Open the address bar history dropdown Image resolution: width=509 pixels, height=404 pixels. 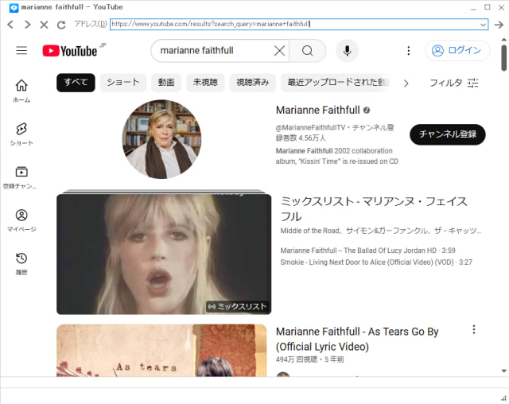tap(483, 25)
